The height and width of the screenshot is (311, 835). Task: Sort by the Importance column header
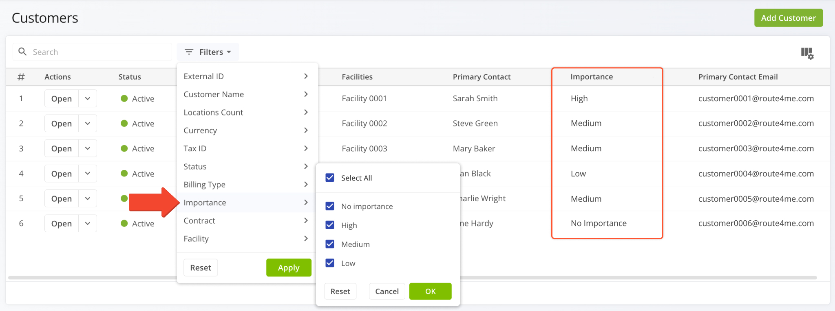[x=592, y=77]
